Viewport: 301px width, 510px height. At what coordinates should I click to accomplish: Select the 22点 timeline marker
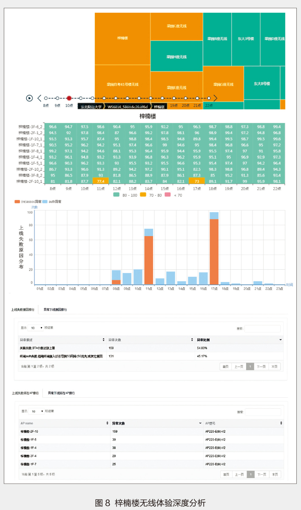coord(209,98)
